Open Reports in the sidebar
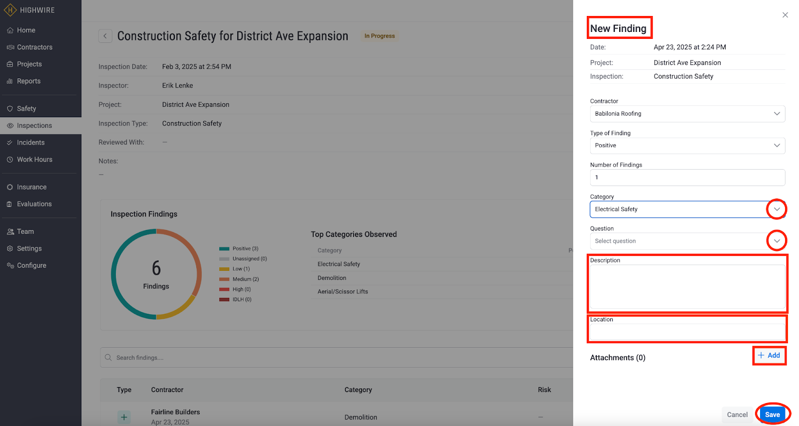The height and width of the screenshot is (426, 799). 28,81
